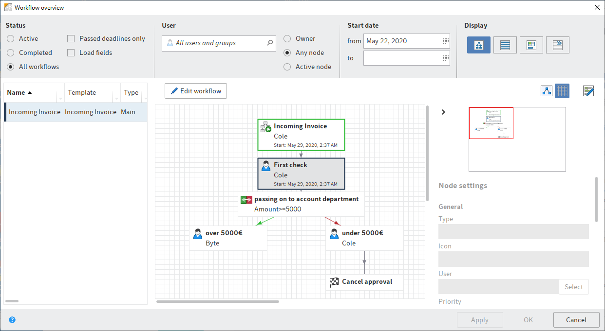Switch display to list view icon
Image resolution: width=605 pixels, height=331 pixels.
[505, 45]
